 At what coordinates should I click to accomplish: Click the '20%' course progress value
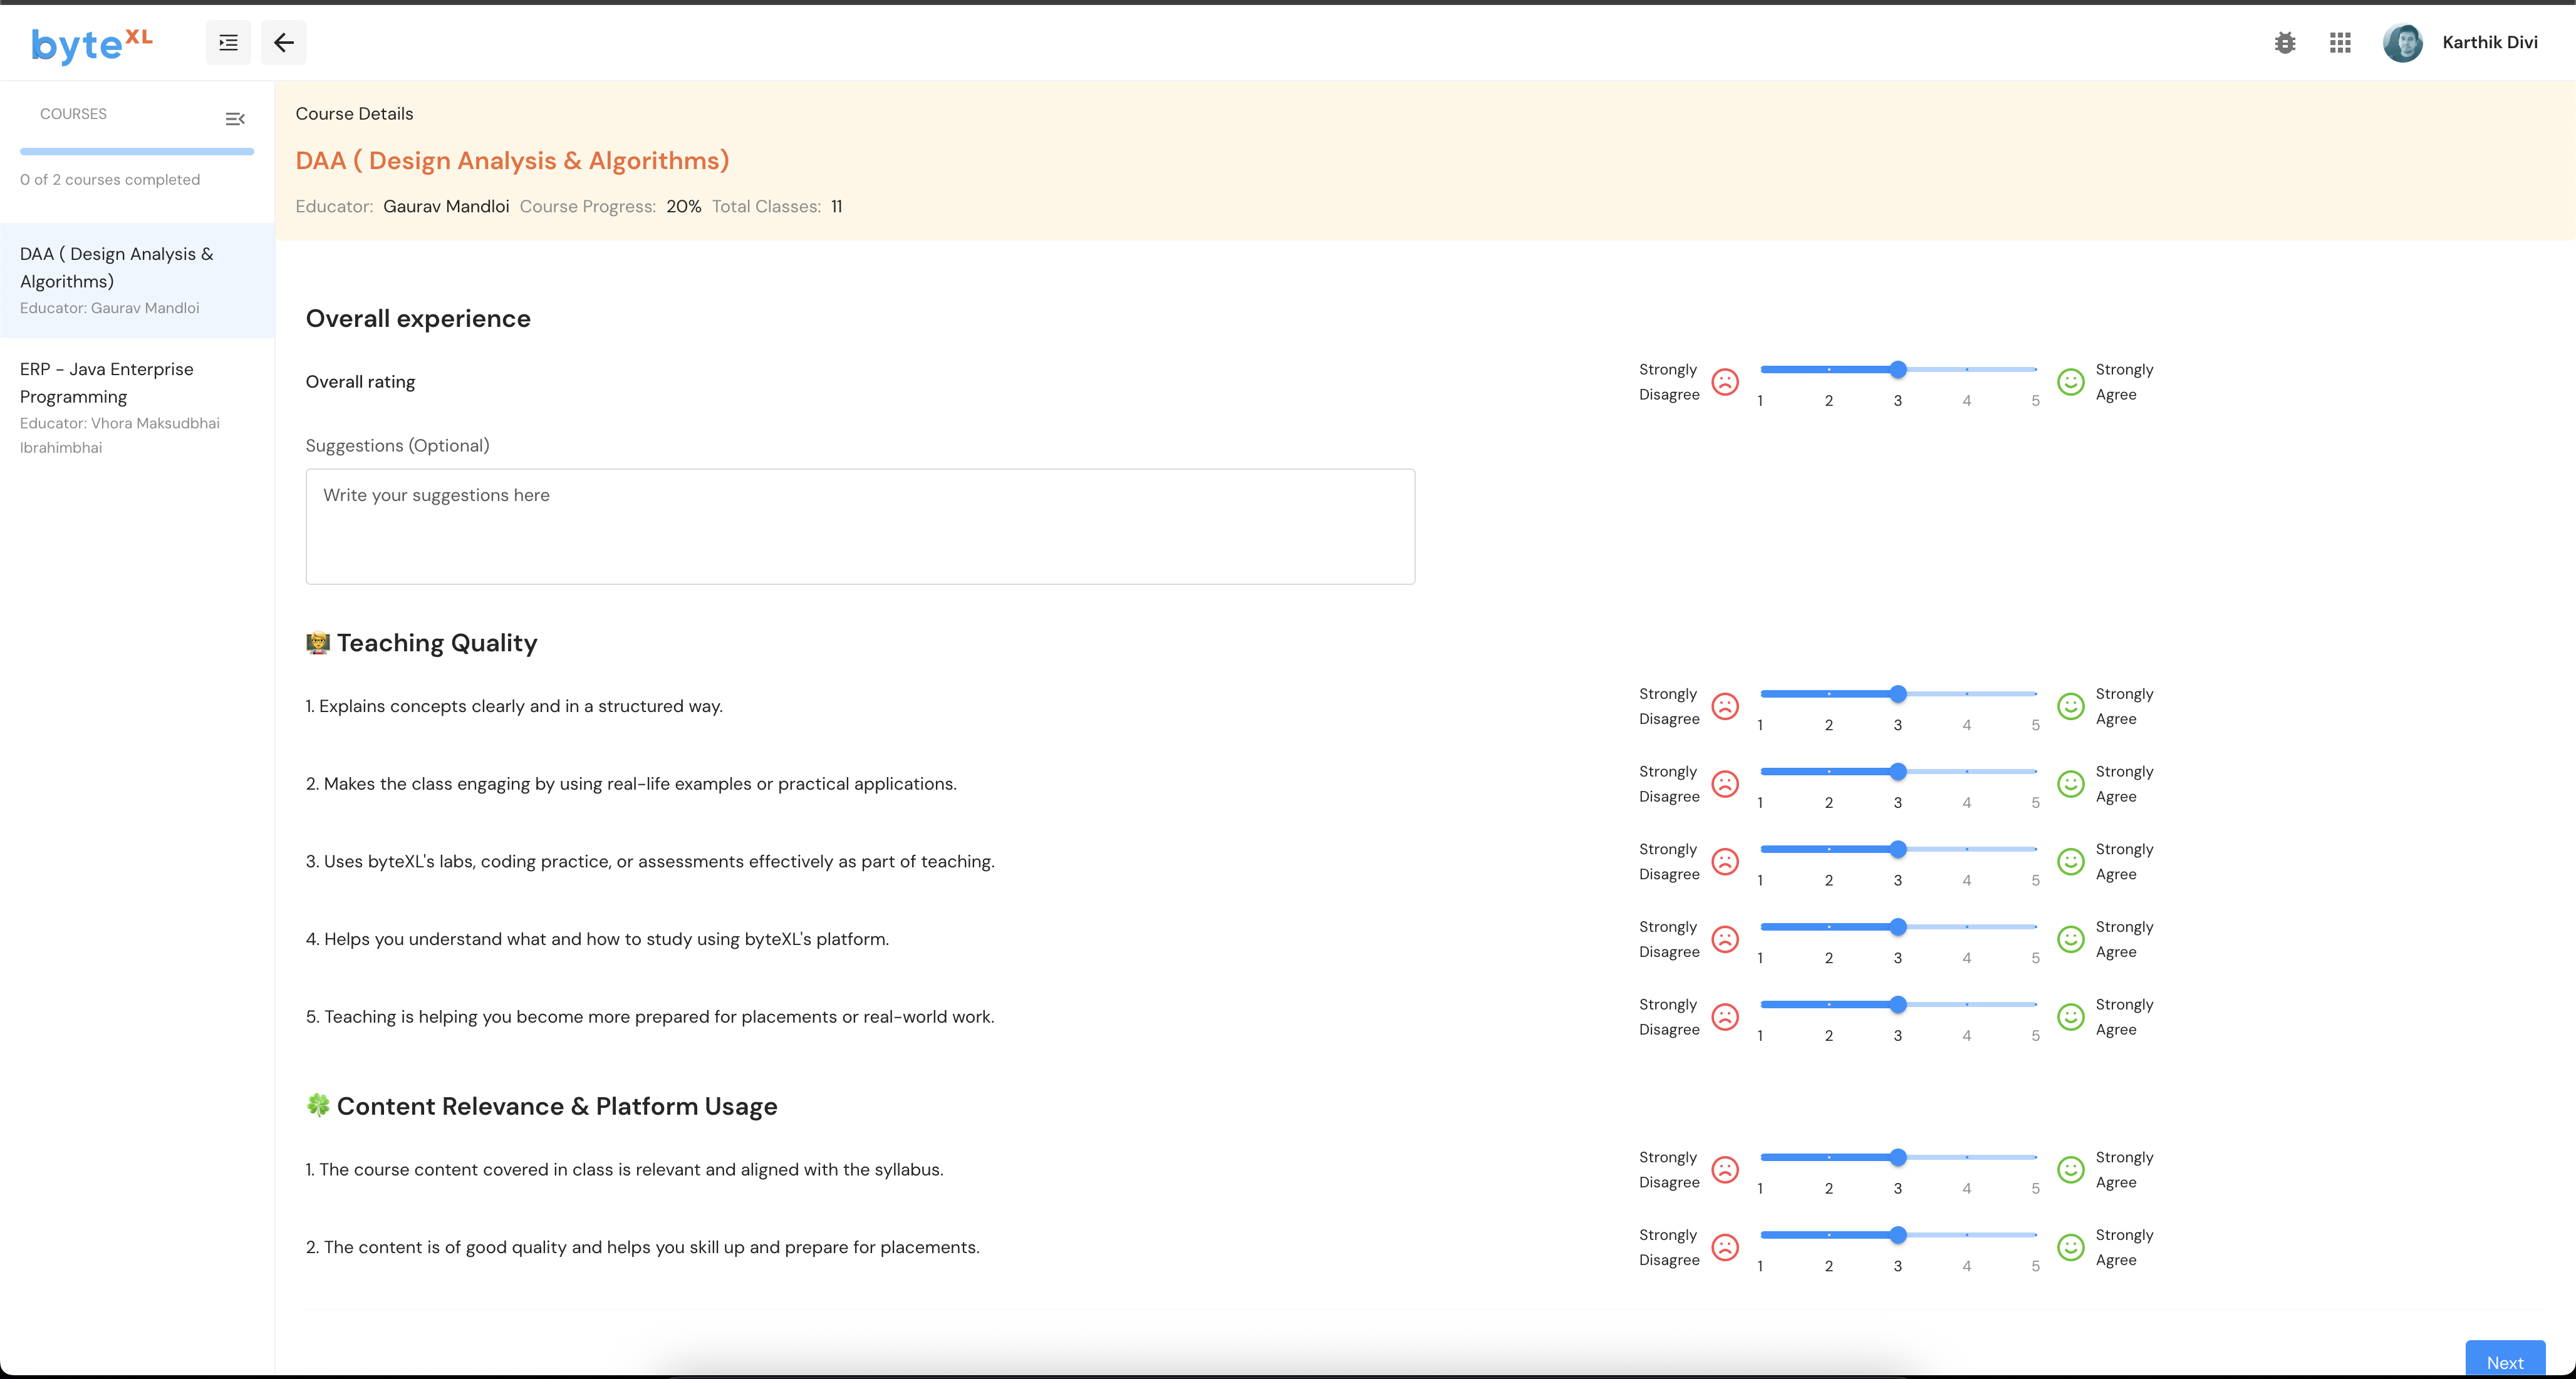click(x=683, y=207)
